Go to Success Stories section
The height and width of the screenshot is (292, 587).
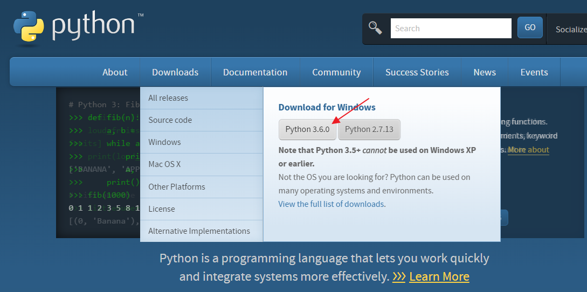point(417,72)
